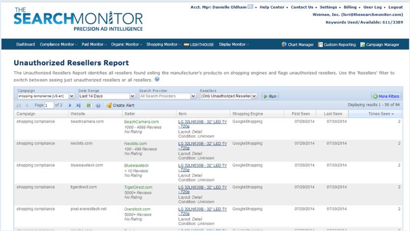Image resolution: width=410 pixels, height=231 pixels.
Task: Select website cell 'beachcamera.com'
Action: pyautogui.click(x=87, y=121)
